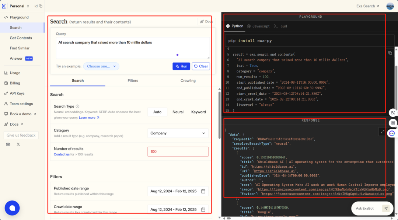The image size is (398, 220).
Task: Click the pip install exa-py command
Action: coord(250,41)
